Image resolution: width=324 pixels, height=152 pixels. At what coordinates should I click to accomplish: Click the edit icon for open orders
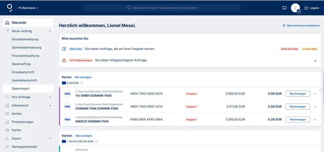click(x=64, y=49)
